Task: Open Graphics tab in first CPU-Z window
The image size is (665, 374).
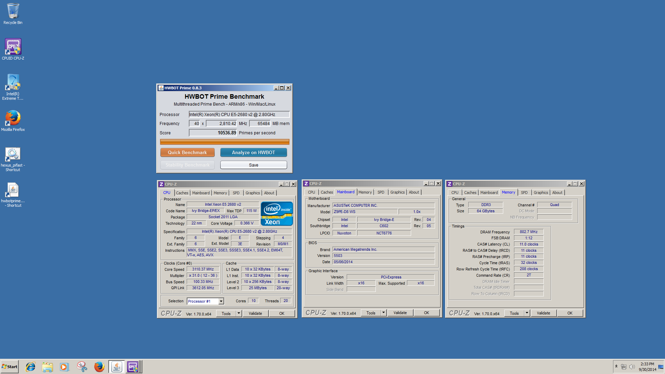Action: (x=253, y=193)
